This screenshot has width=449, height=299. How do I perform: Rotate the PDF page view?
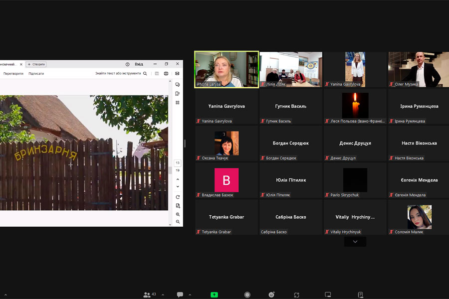click(178, 197)
